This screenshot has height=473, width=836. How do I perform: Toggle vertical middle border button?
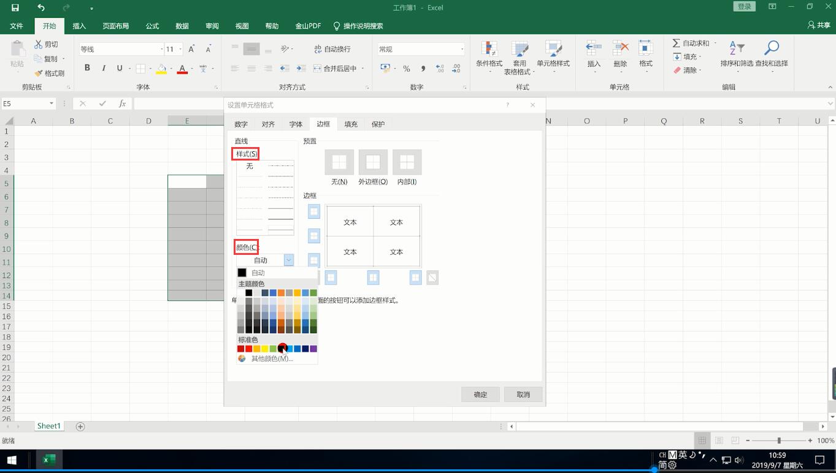(x=373, y=278)
